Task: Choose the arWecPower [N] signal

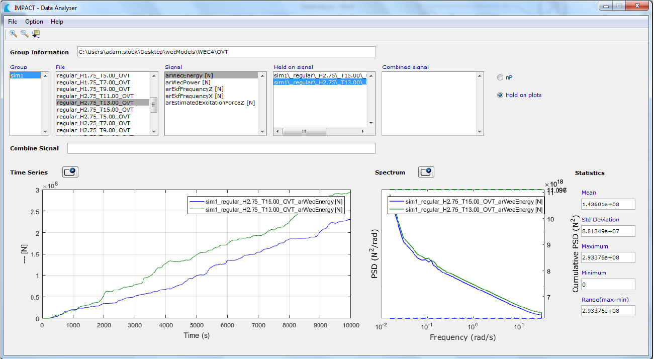Action: 188,82
